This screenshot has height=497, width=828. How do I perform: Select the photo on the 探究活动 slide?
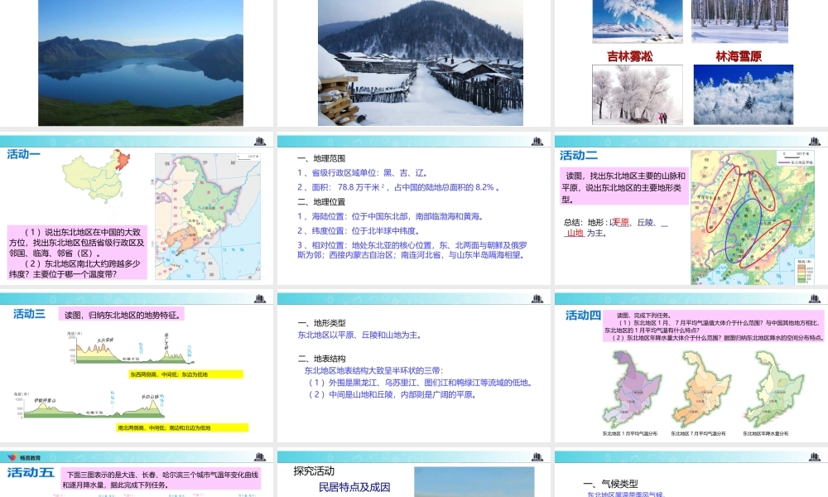(474, 482)
